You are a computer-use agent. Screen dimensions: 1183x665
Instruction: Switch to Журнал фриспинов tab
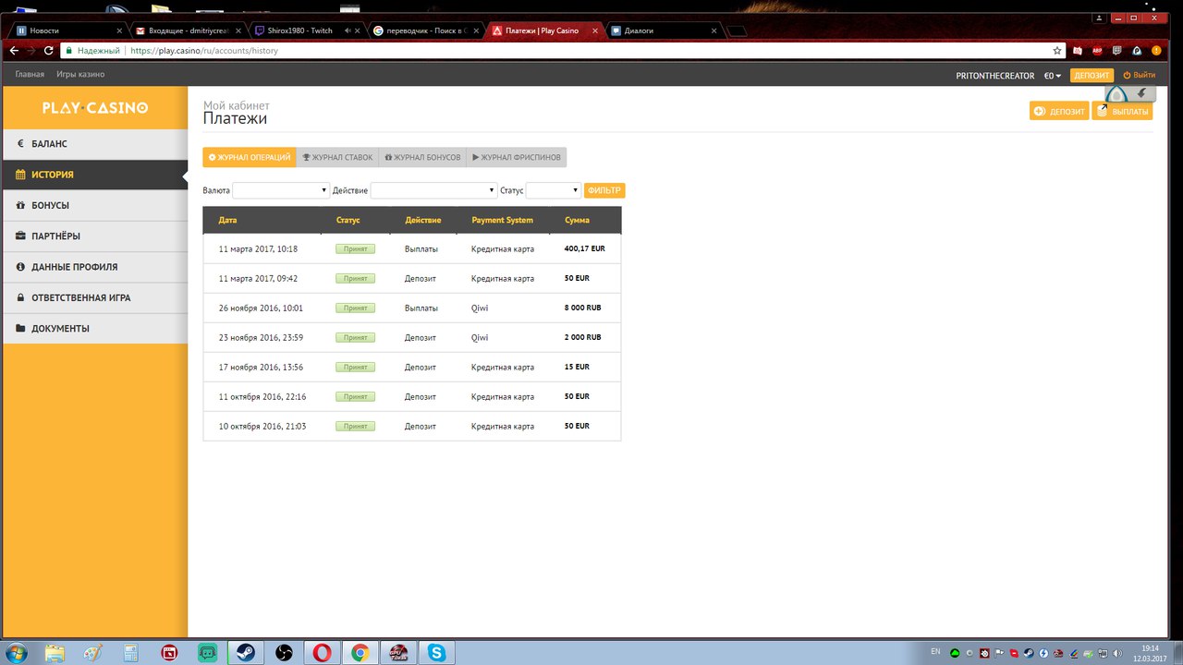[516, 157]
